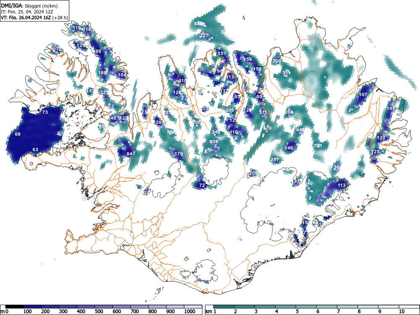This screenshot has height=315, width=420.
Task: Click the visibility value 311 on the map
Action: pyautogui.click(x=263, y=113)
